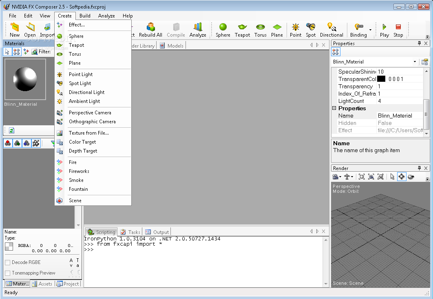
Task: Click the Name value field Blinn_Material
Action: pyautogui.click(x=400, y=116)
